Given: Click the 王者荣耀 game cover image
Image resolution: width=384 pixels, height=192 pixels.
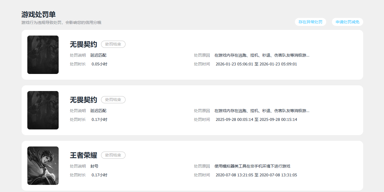Looking at the screenshot, I should (x=43, y=166).
